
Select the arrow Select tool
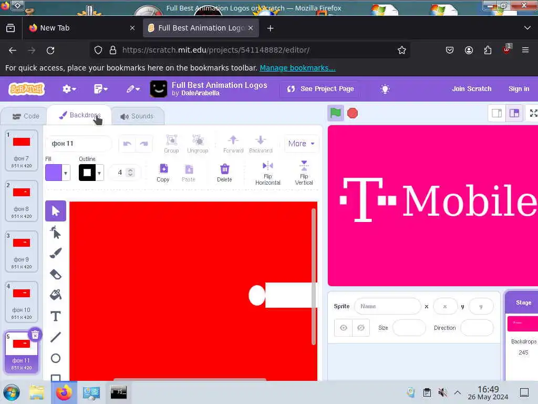pyautogui.click(x=56, y=211)
